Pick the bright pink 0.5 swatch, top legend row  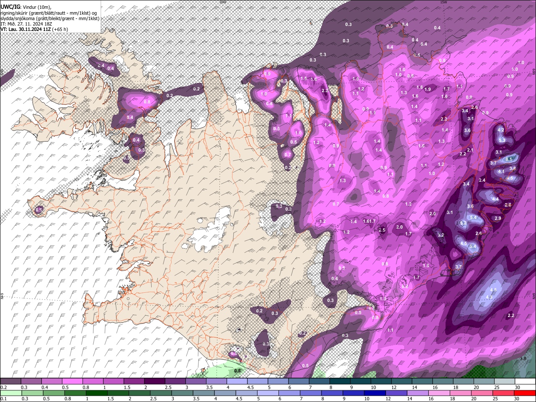tap(72, 381)
